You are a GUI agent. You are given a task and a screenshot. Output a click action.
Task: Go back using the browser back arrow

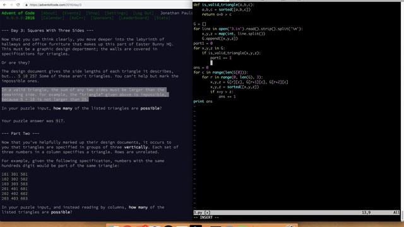click(4, 5)
